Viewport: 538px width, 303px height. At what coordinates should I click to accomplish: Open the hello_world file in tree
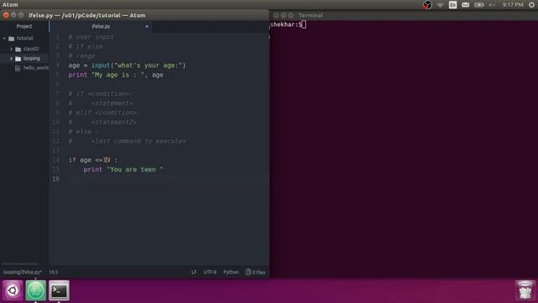(x=35, y=68)
